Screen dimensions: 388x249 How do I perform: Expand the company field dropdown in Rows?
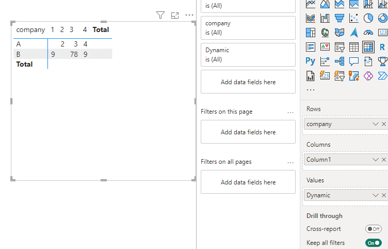pyautogui.click(x=376, y=124)
